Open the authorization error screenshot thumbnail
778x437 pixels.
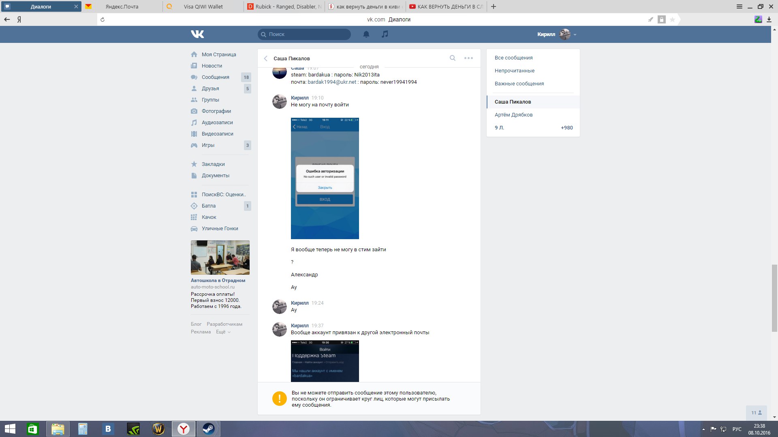325,178
